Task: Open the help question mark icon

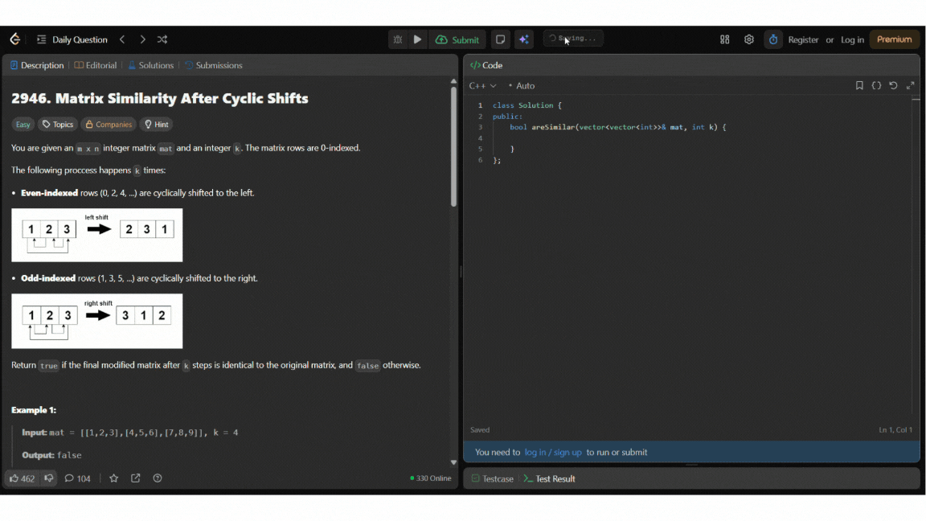Action: [157, 478]
